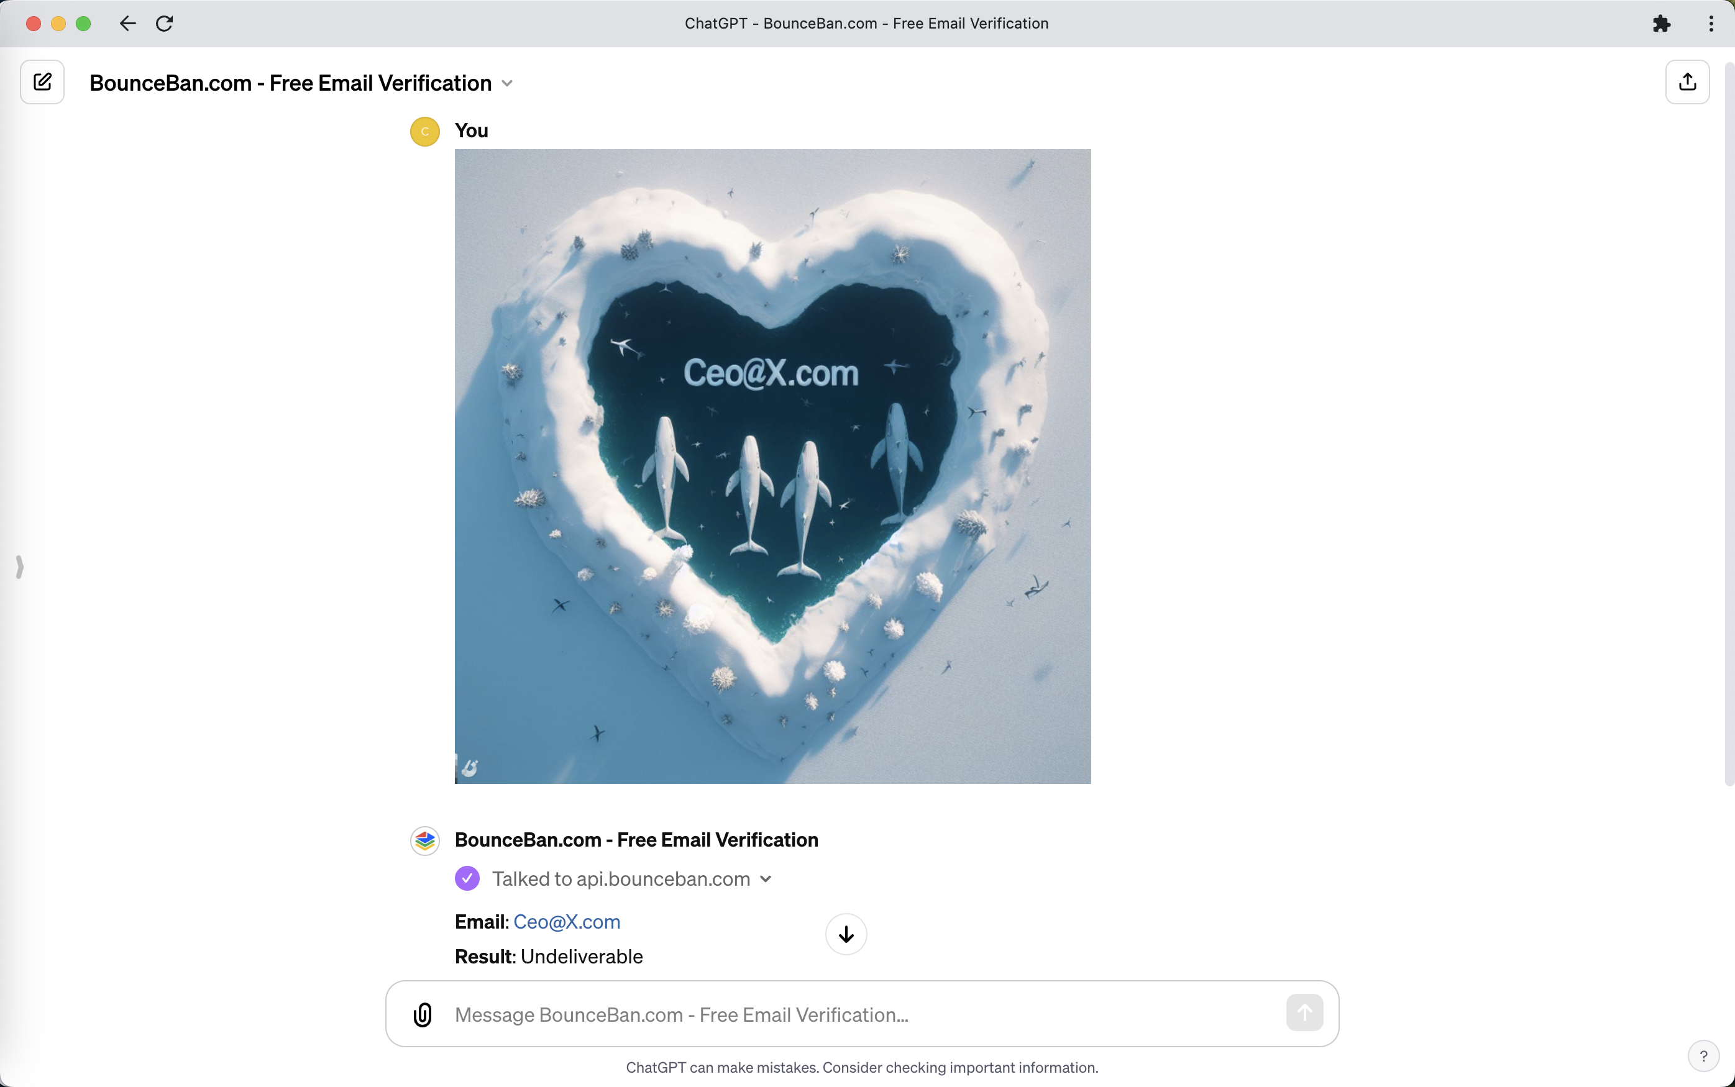Click the BounceBan.com verification logo icon
Viewport: 1735px width, 1087px height.
tap(424, 839)
